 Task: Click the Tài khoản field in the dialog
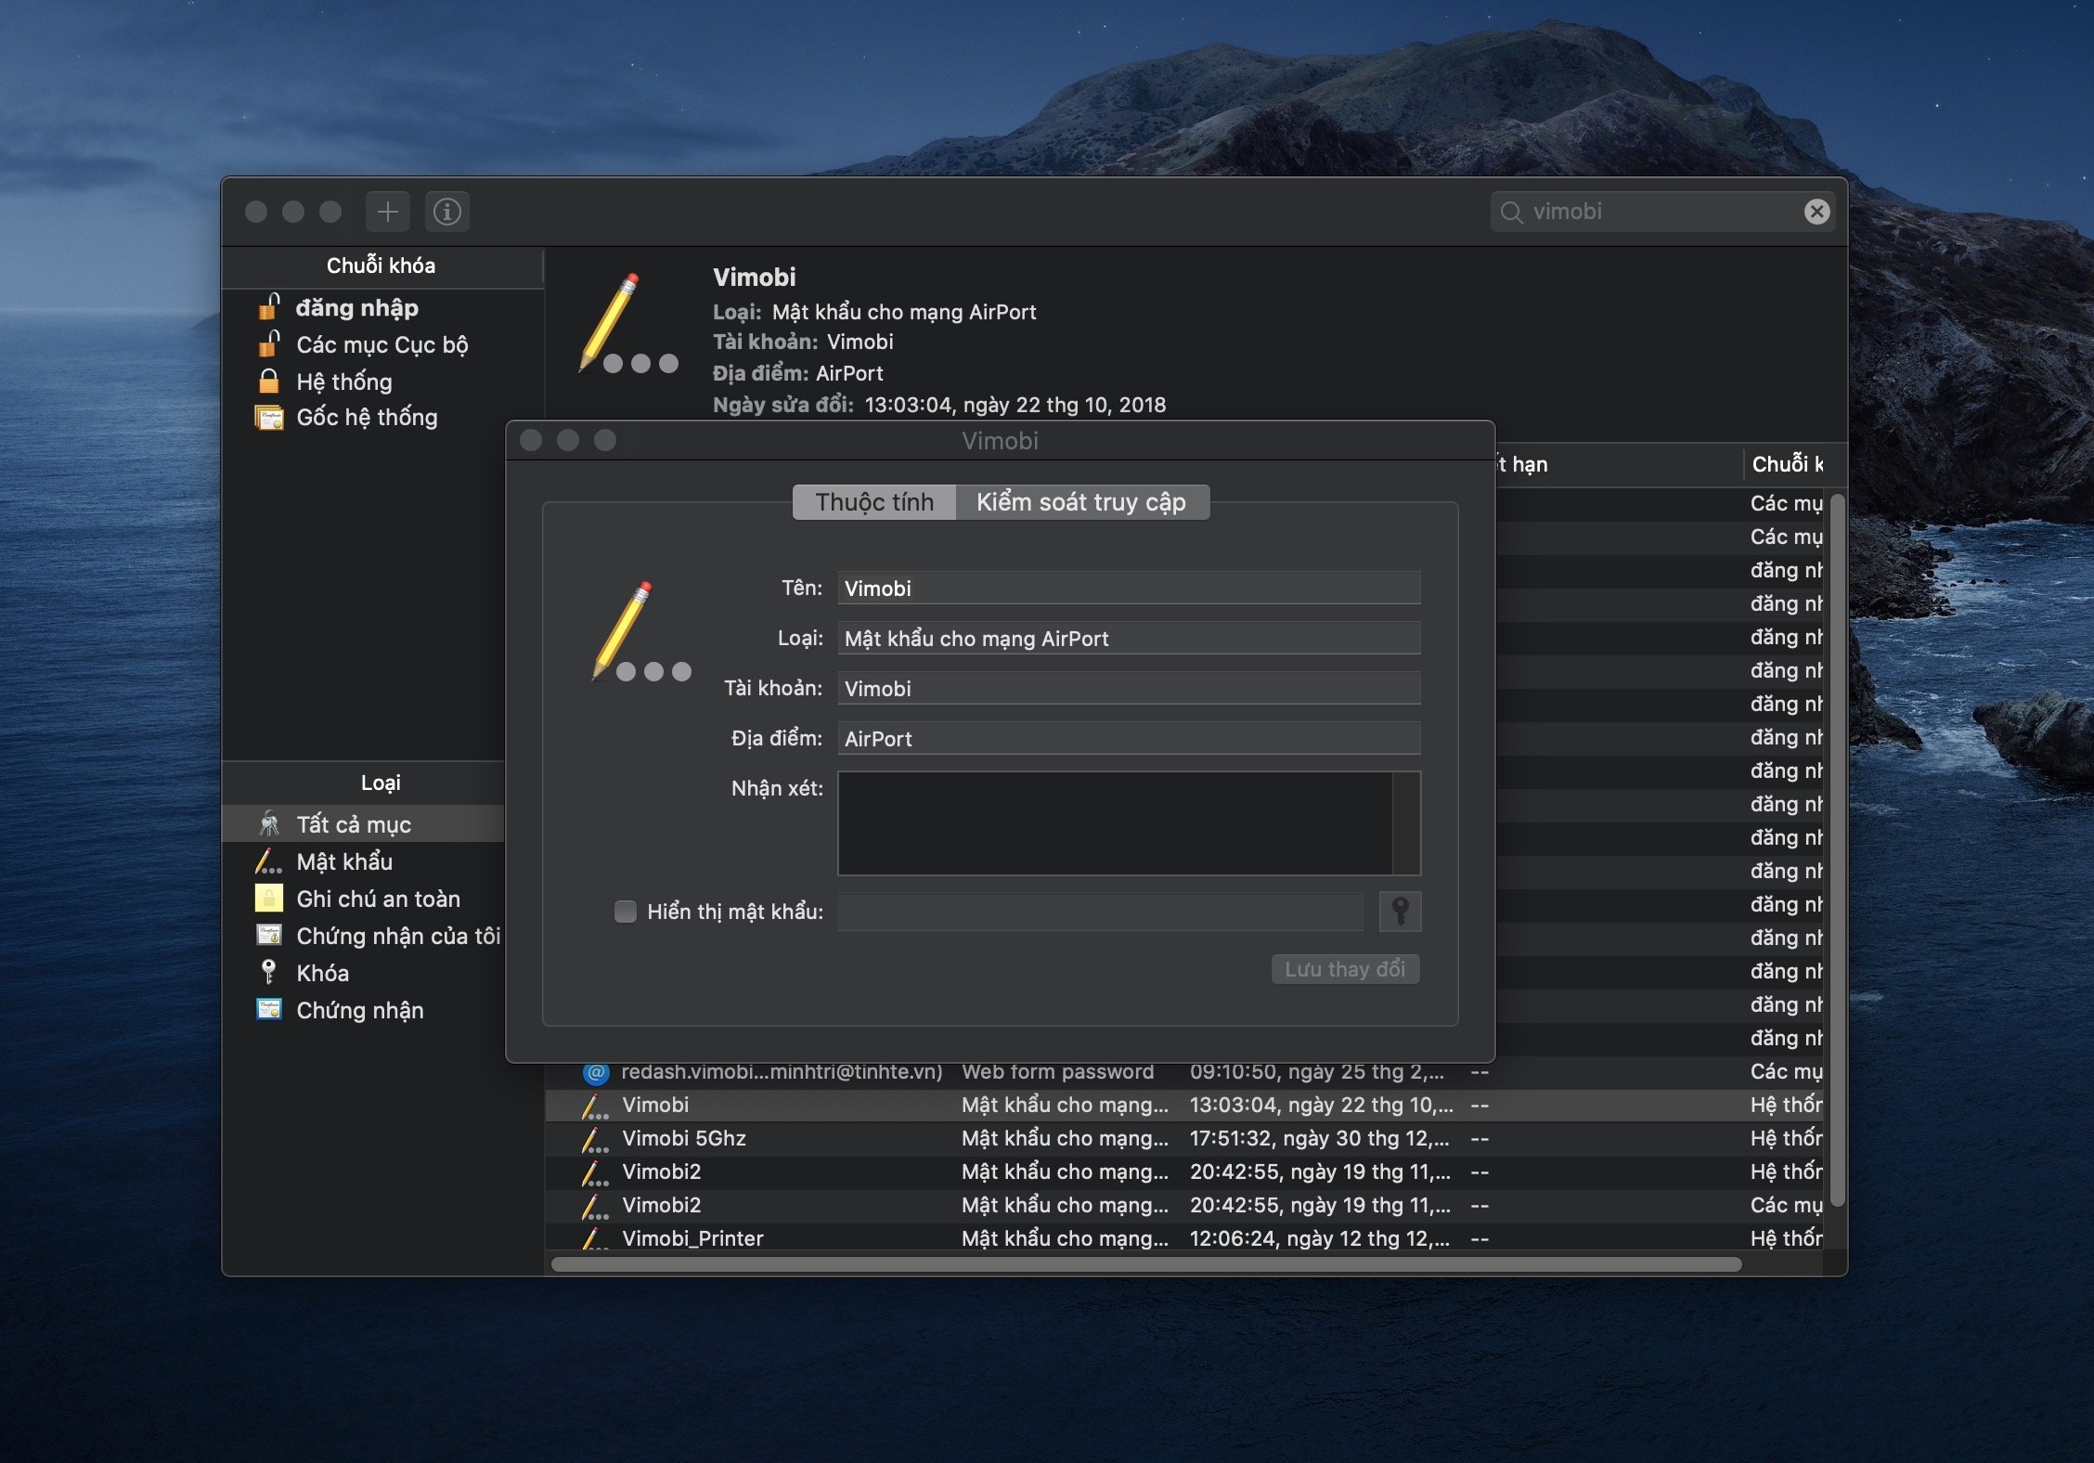coord(1129,688)
